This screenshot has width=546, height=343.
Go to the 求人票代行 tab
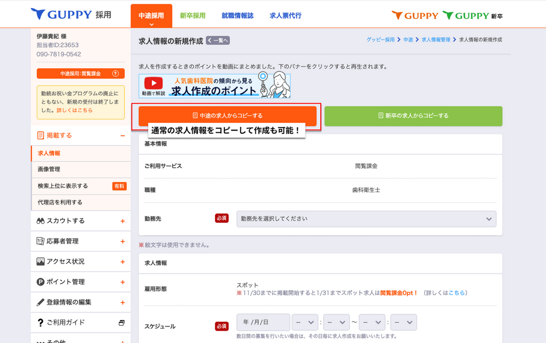point(286,15)
